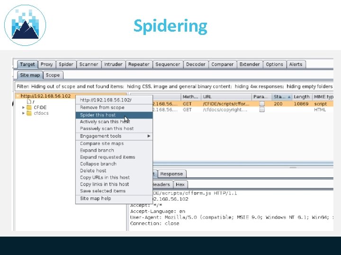Choose Remove from scope
The width and height of the screenshot is (341, 255).
(x=114, y=107)
